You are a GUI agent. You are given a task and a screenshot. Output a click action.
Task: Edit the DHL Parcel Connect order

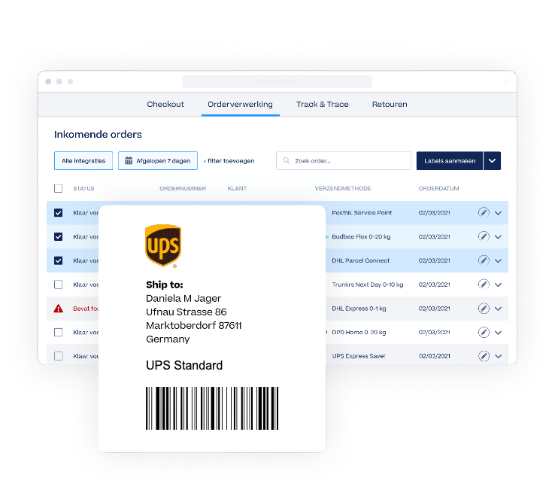tap(484, 260)
